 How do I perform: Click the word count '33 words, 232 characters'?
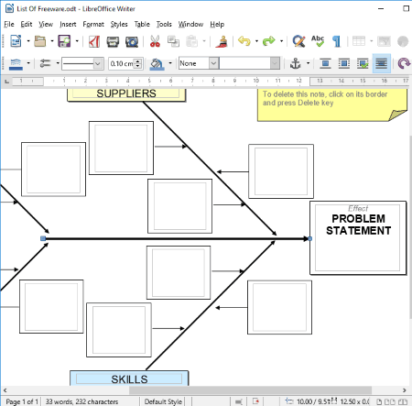81,401
